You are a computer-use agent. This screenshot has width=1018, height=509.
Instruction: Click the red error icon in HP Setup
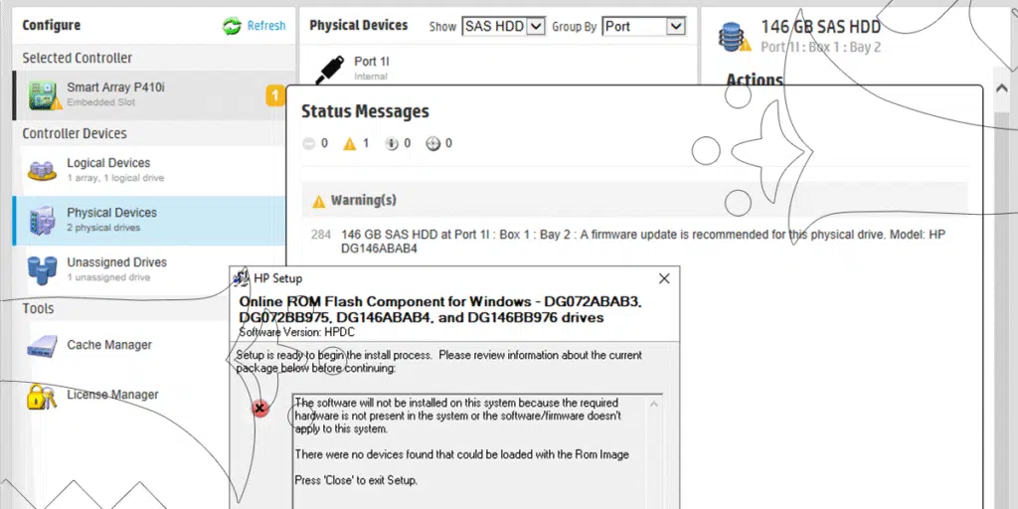[x=259, y=408]
